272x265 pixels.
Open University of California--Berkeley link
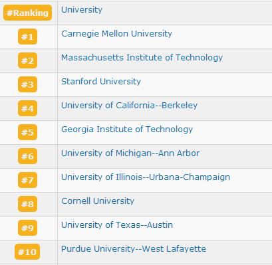coord(129,106)
